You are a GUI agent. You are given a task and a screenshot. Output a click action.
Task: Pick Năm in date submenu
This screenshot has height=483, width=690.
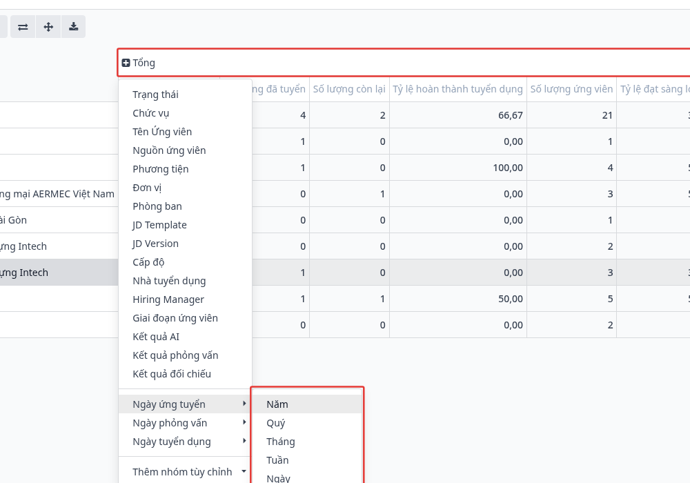[307, 404]
